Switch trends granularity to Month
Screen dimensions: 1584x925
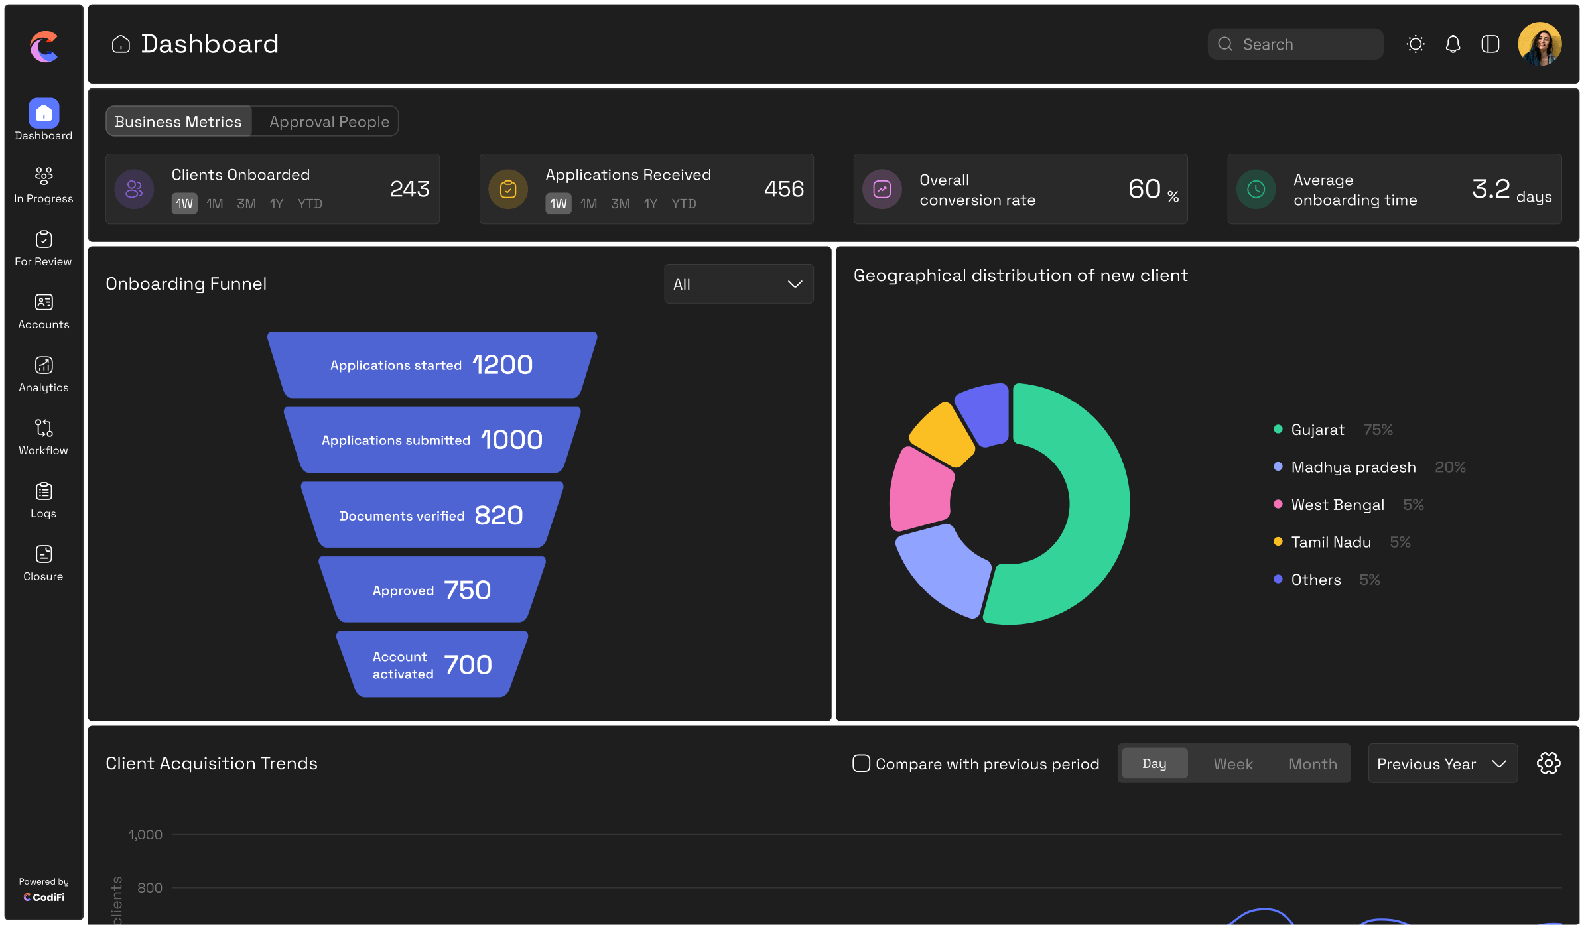click(1312, 764)
